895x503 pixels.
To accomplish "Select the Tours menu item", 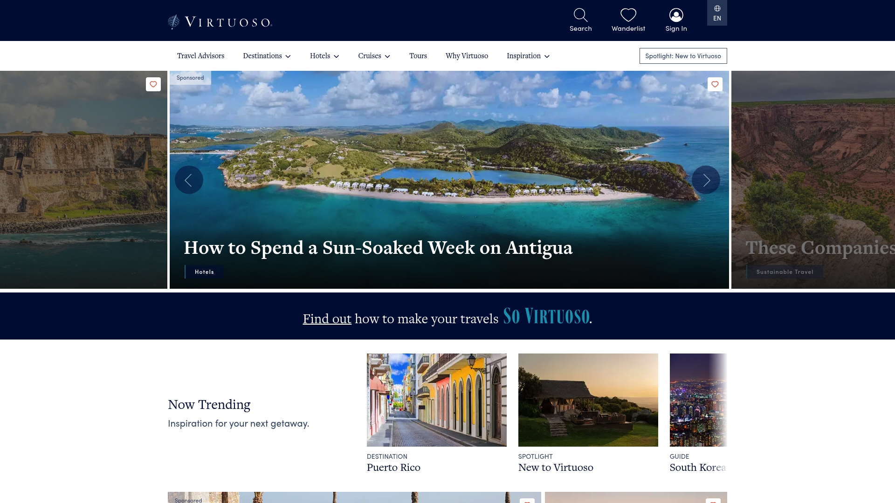I will pyautogui.click(x=418, y=56).
